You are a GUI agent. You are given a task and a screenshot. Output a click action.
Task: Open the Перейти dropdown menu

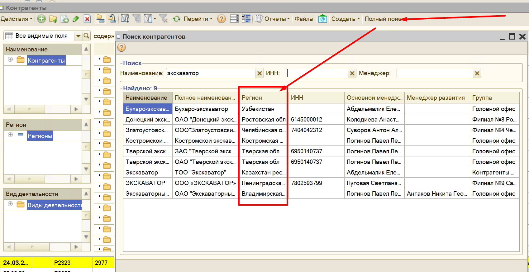click(198, 19)
